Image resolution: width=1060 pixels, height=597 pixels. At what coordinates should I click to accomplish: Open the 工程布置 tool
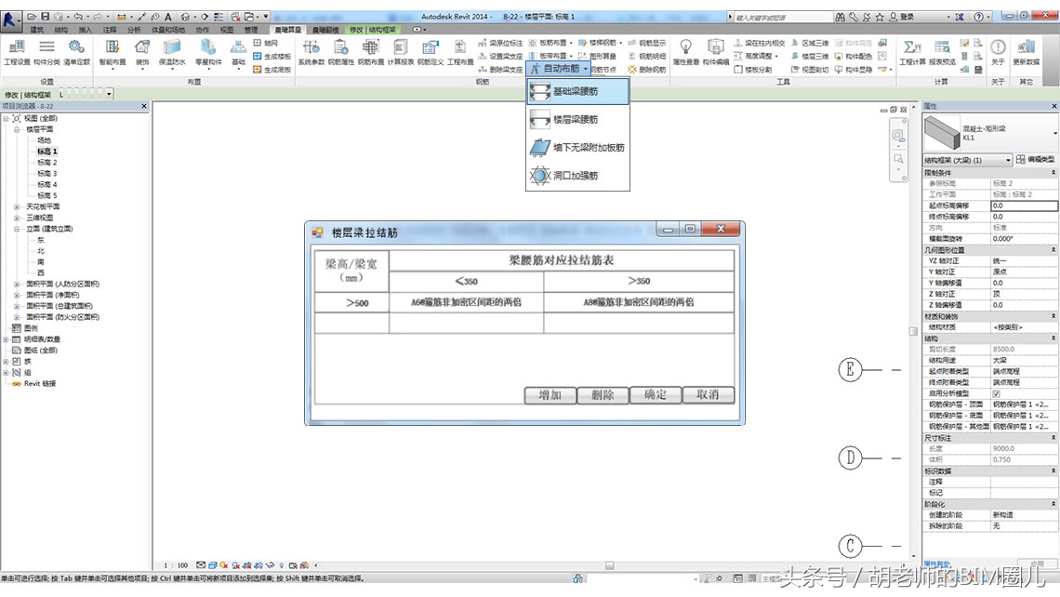click(460, 54)
